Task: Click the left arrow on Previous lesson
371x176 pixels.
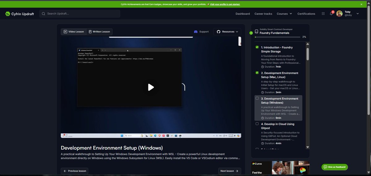Action: click(65, 171)
